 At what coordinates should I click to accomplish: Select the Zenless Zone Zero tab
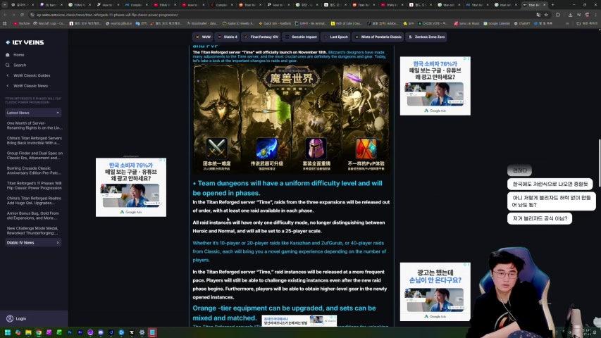coord(426,37)
